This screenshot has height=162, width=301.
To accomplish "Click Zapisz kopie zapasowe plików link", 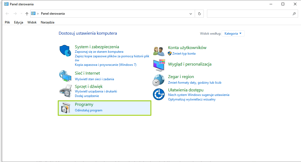I will click(112, 58).
